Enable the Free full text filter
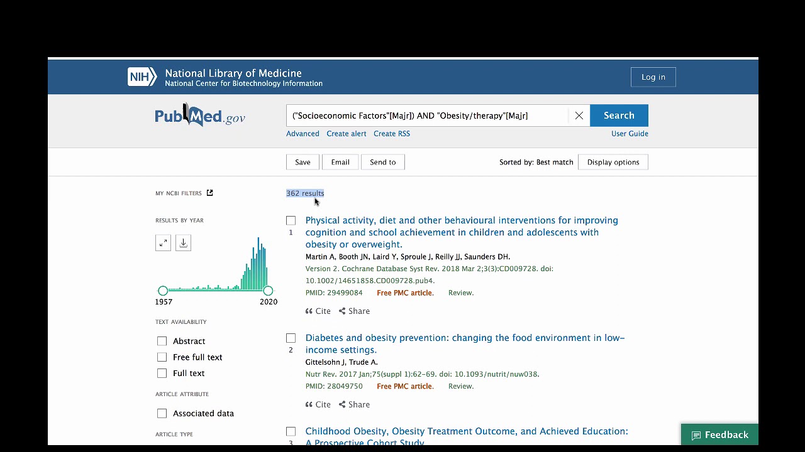 [x=162, y=357]
